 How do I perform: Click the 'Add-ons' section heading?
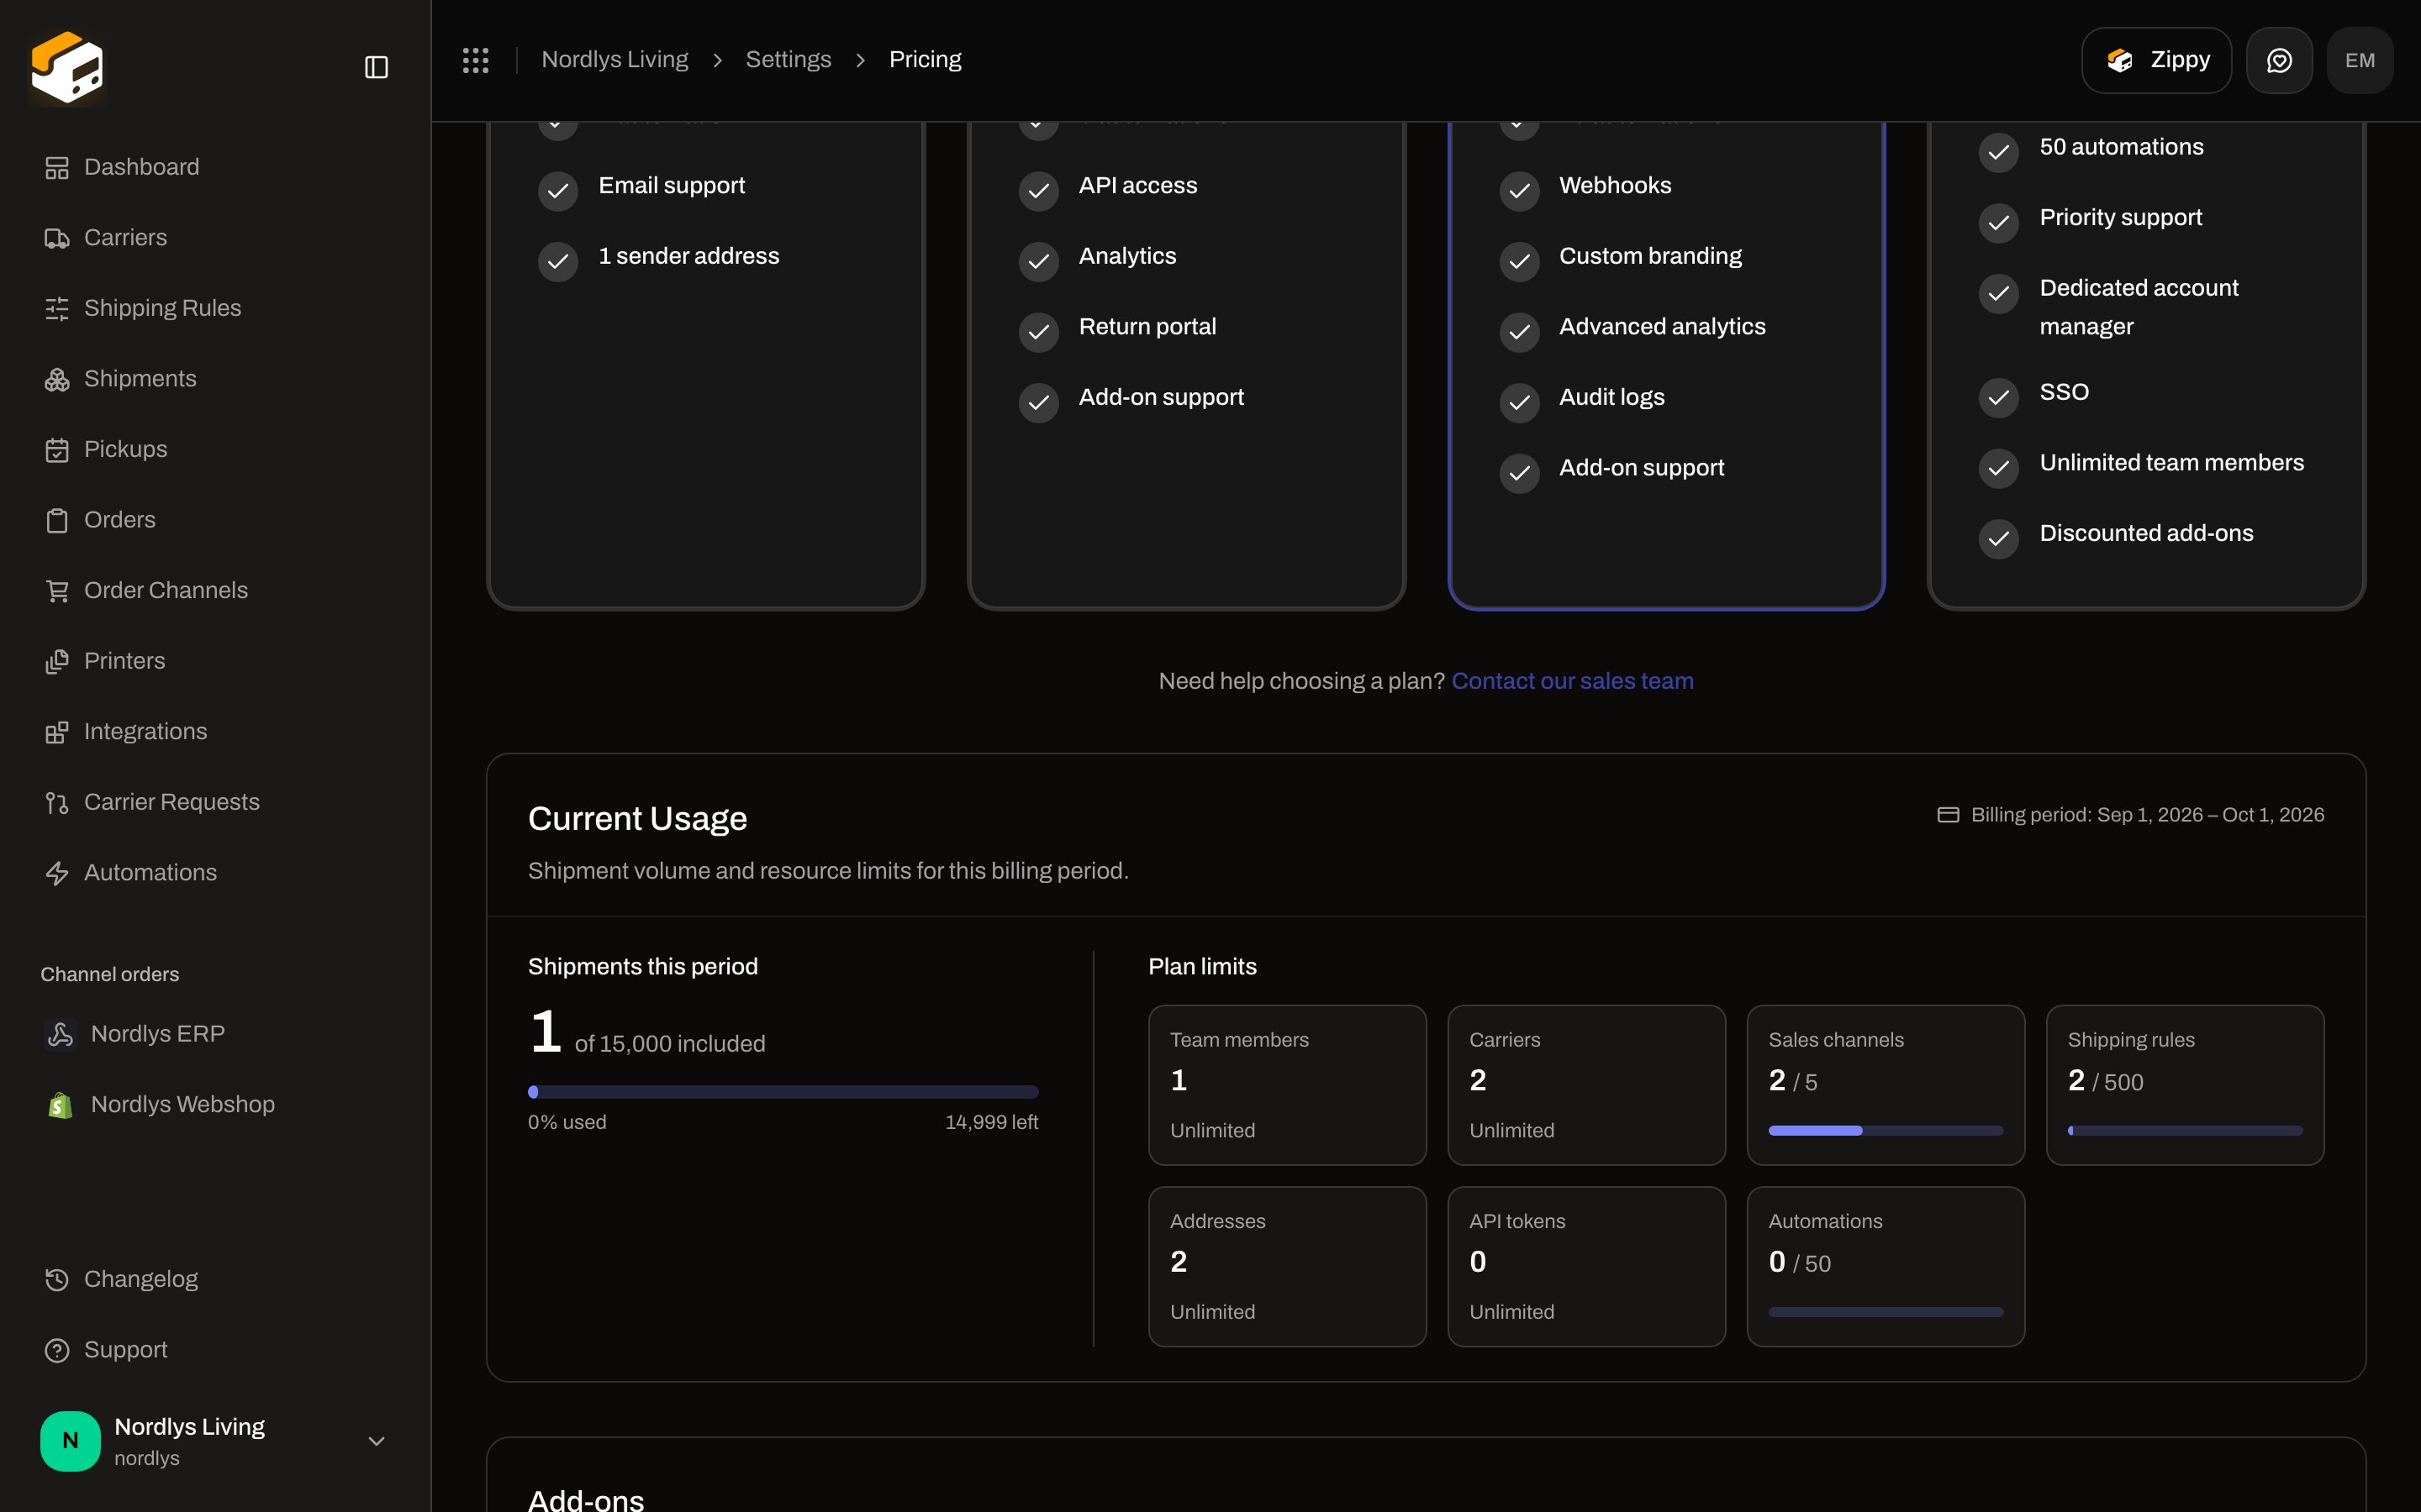[x=586, y=1500]
